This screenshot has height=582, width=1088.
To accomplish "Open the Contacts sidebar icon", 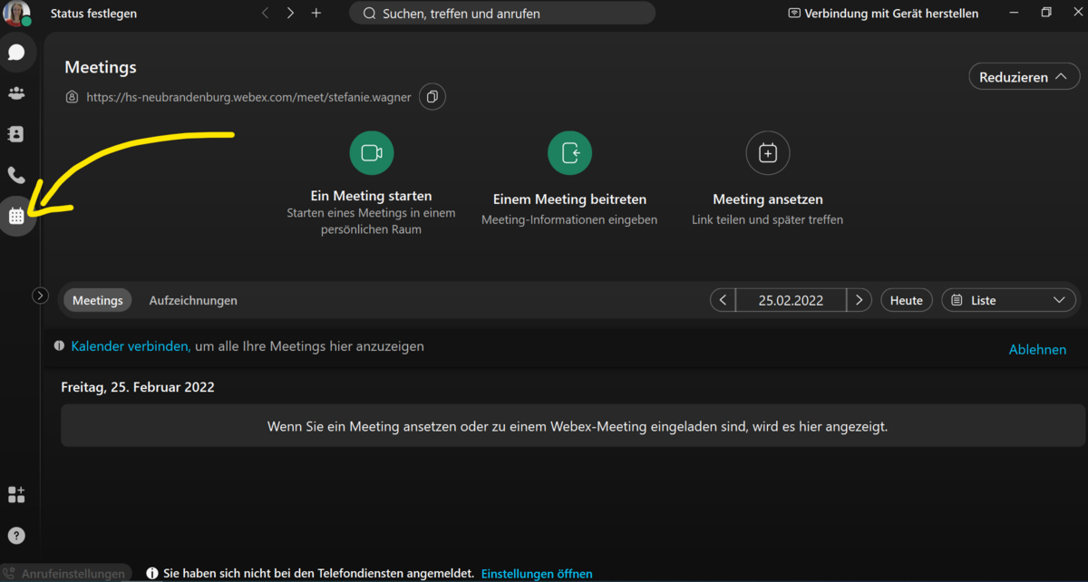I will tap(16, 134).
